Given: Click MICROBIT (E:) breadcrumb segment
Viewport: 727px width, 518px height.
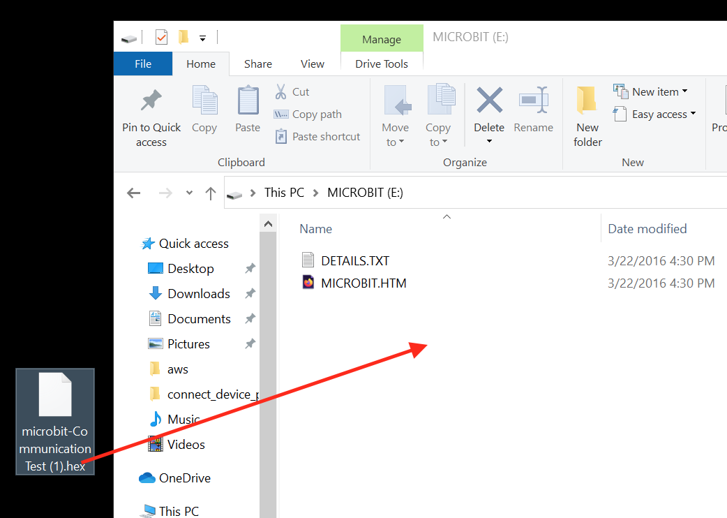Looking at the screenshot, I should tap(366, 193).
